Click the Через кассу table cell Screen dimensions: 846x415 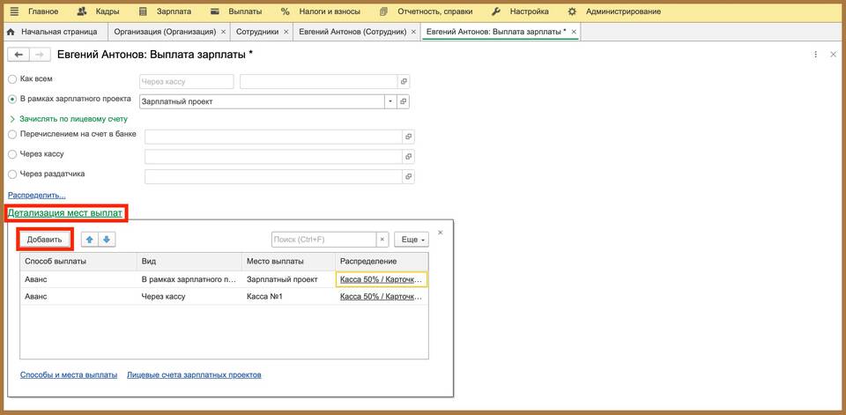[x=189, y=296]
